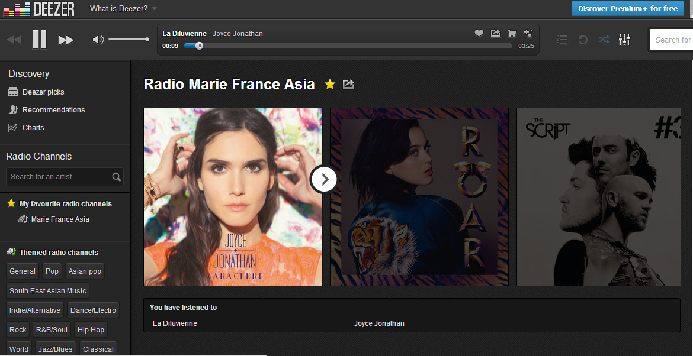This screenshot has width=693, height=356.
Task: Click the song progress bar handle
Action: [200, 46]
